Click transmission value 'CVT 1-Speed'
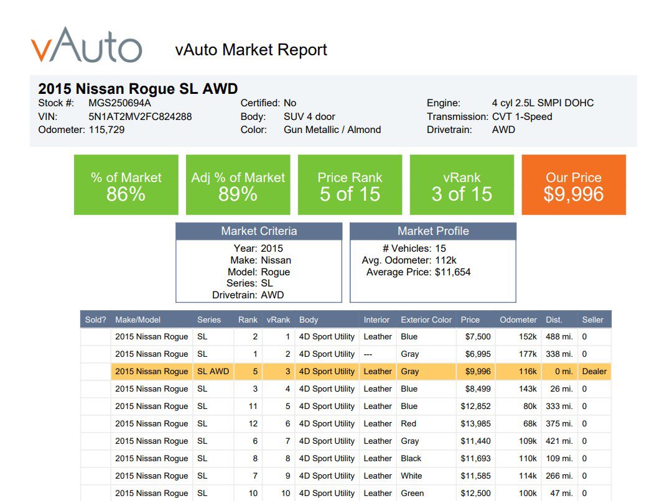This screenshot has height=501, width=667. pyautogui.click(x=522, y=116)
